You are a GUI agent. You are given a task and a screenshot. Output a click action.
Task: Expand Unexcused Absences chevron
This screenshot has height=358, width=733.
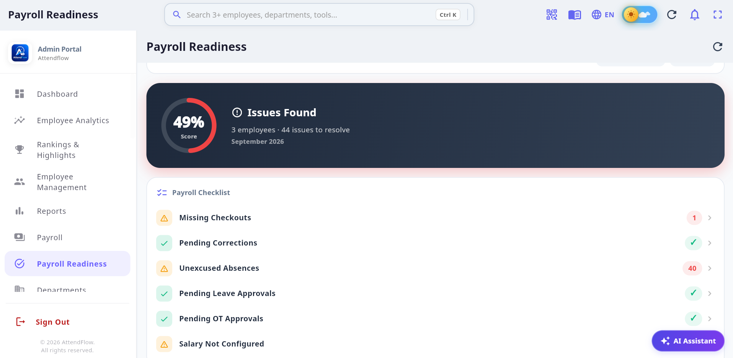point(710,268)
